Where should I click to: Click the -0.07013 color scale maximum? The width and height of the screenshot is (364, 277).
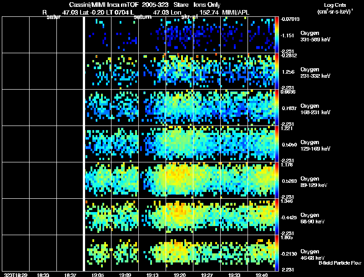coord(290,19)
